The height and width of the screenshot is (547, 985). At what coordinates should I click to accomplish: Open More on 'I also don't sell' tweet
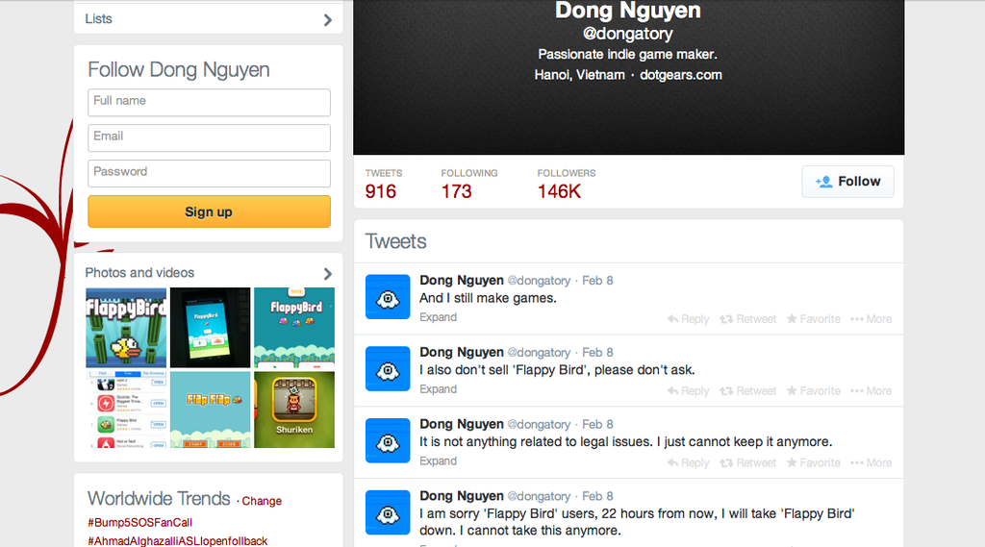871,390
